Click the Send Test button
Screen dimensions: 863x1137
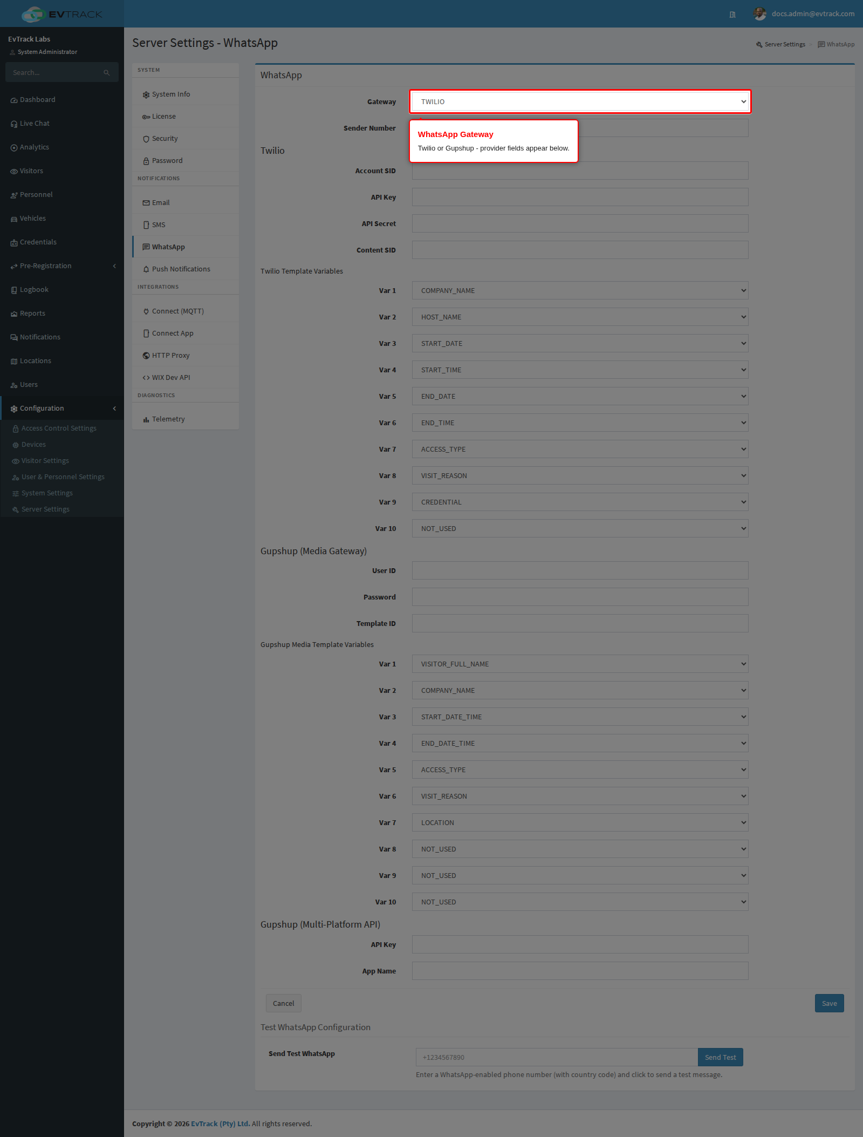pyautogui.click(x=721, y=1057)
